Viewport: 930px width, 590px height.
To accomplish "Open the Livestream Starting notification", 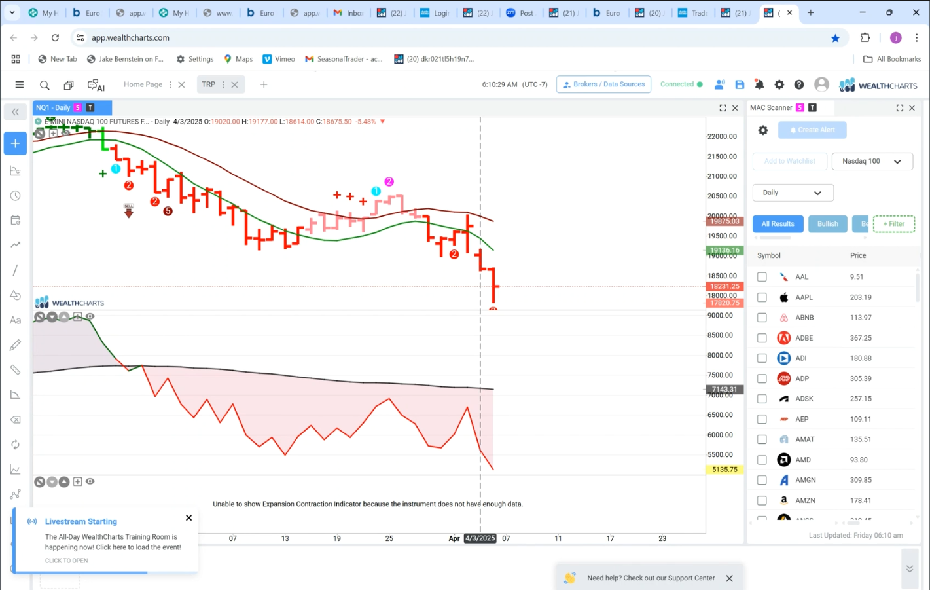I will pos(106,540).
